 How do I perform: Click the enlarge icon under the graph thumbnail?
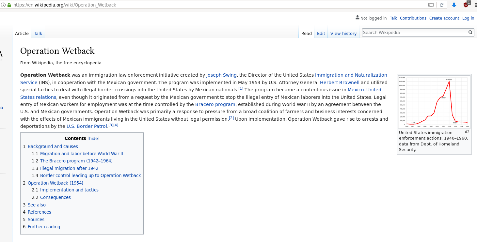click(467, 131)
